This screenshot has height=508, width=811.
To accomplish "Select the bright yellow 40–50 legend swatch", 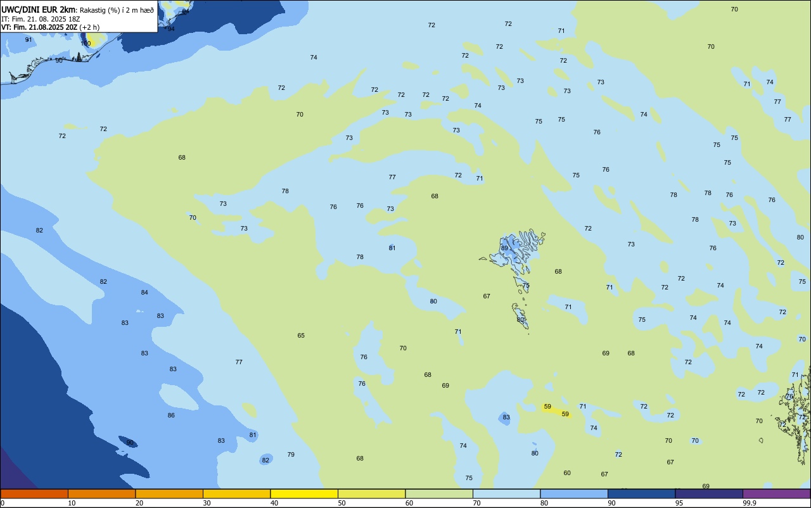I will pyautogui.click(x=304, y=493).
